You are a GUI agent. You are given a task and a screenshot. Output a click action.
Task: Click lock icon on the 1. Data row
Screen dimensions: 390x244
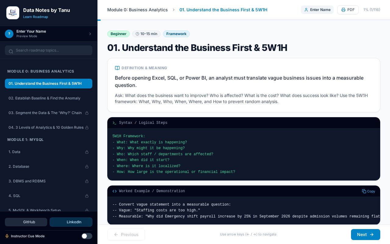[87, 152]
